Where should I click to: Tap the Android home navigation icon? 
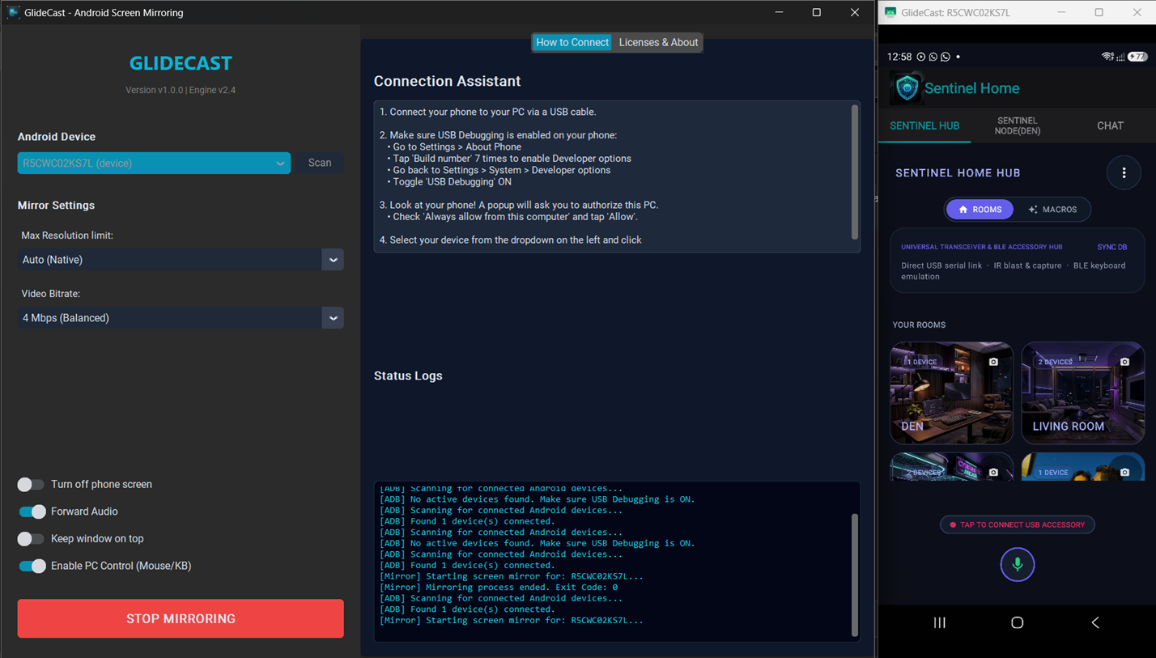coord(1018,622)
